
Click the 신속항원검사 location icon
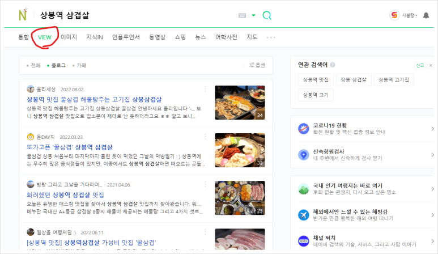point(304,155)
